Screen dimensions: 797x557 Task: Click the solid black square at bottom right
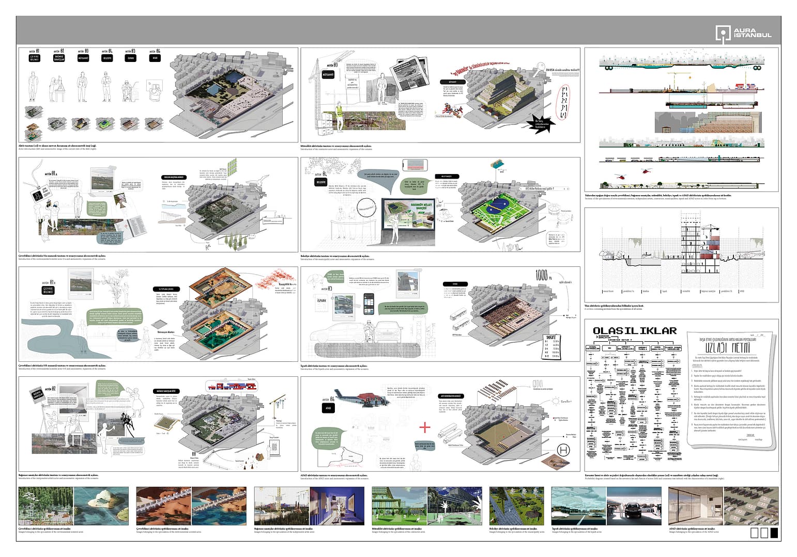click(774, 533)
